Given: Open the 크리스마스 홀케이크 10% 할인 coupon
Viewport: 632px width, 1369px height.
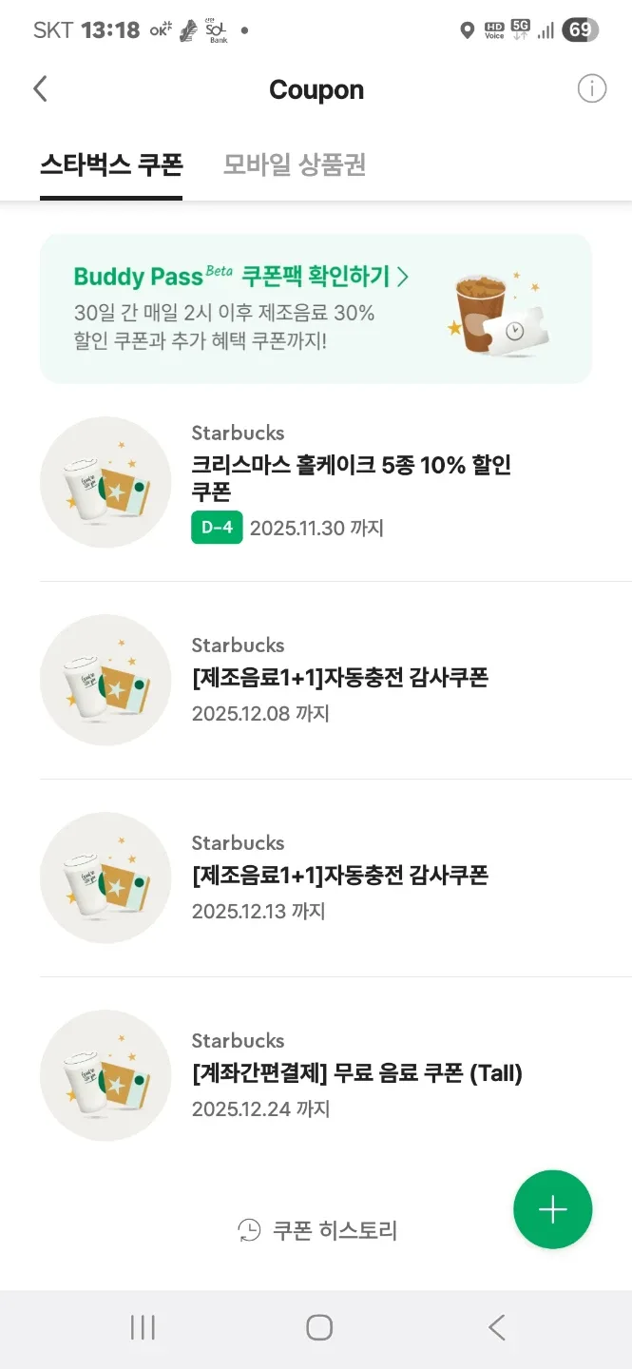Looking at the screenshot, I should point(352,478).
